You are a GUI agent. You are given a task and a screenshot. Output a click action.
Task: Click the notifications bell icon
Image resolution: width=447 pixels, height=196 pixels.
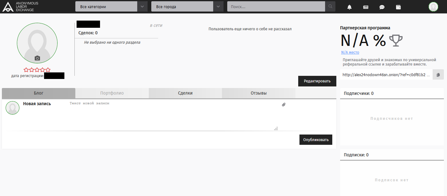pyautogui.click(x=349, y=7)
